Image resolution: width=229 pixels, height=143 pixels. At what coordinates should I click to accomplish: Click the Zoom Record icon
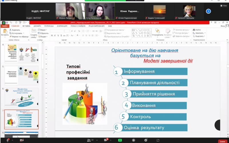(x=133, y=140)
